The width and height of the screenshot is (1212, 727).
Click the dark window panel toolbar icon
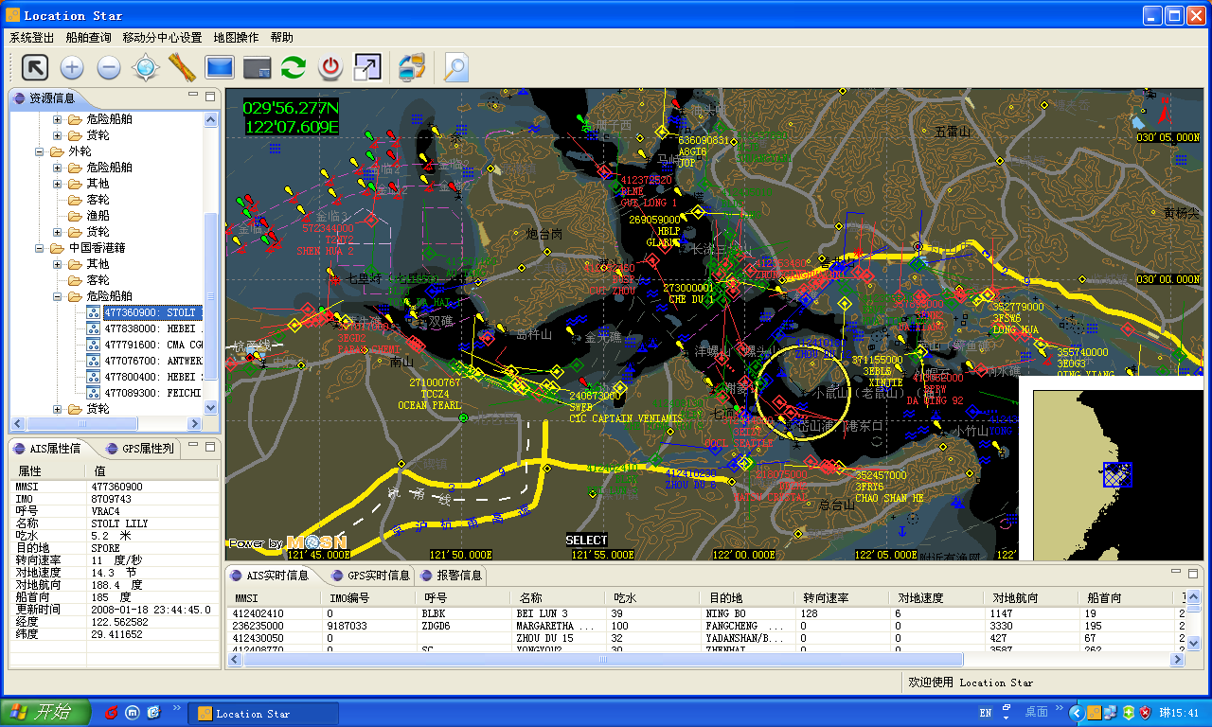257,67
